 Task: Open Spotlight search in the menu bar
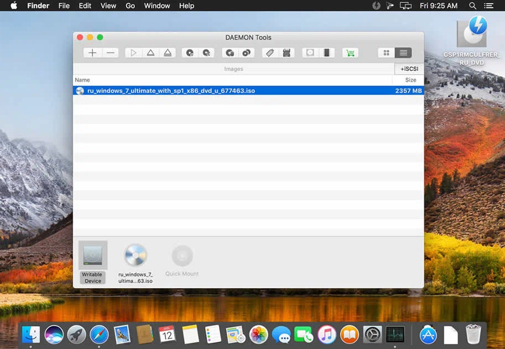[x=472, y=6]
